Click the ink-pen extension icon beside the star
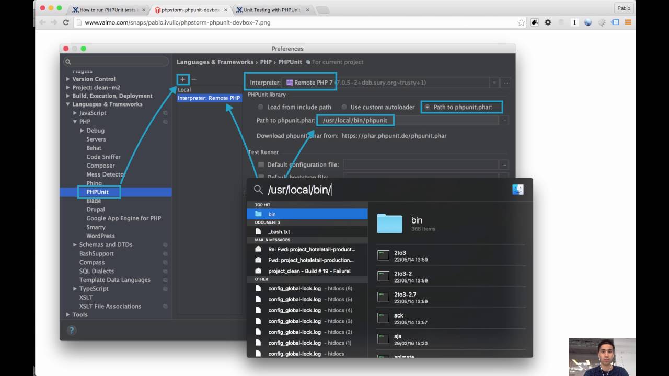Image resolution: width=669 pixels, height=376 pixels. click(x=535, y=22)
